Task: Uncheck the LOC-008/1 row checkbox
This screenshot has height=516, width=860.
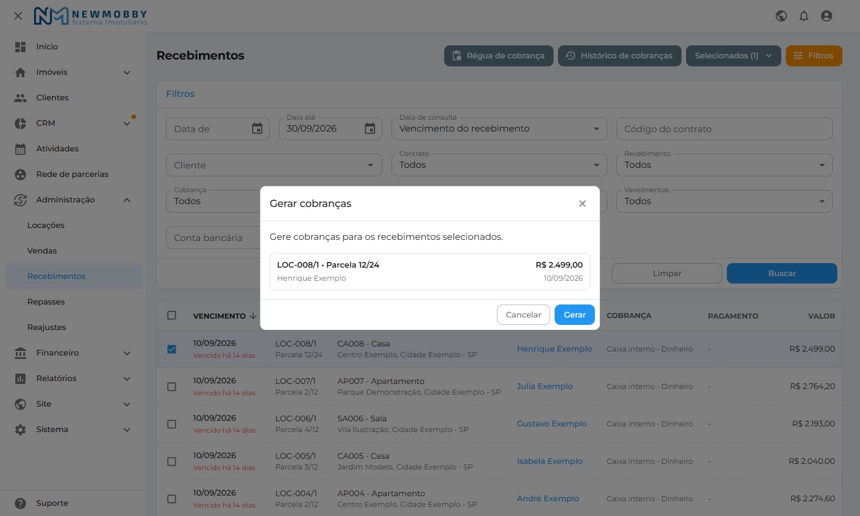Action: [x=172, y=349]
